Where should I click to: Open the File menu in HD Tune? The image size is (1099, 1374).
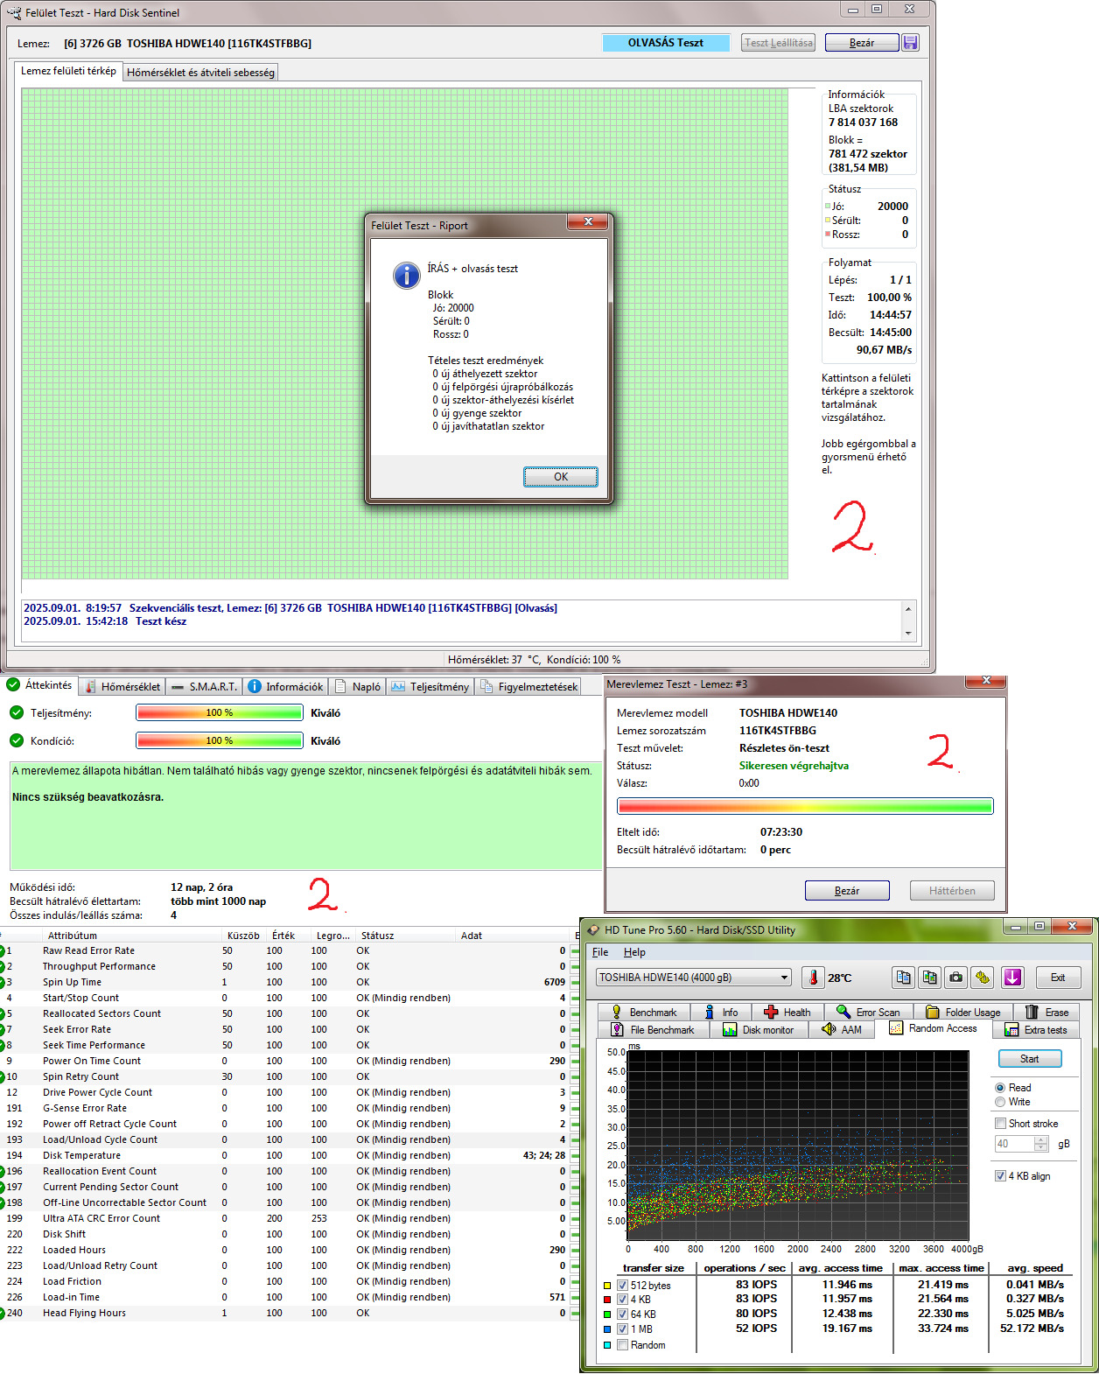pos(600,952)
